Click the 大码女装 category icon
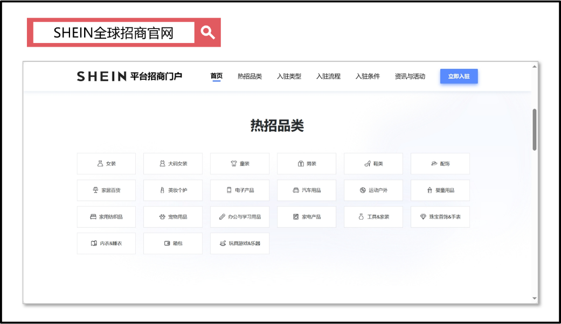This screenshot has width=561, height=324. [x=162, y=163]
